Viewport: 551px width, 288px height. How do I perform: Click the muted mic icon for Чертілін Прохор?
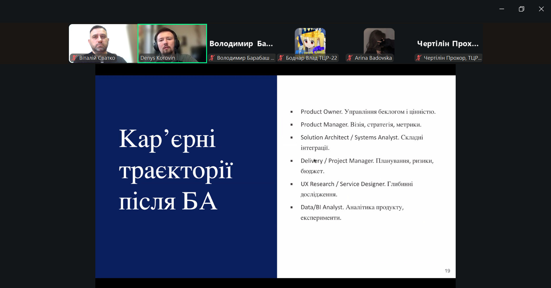418,58
